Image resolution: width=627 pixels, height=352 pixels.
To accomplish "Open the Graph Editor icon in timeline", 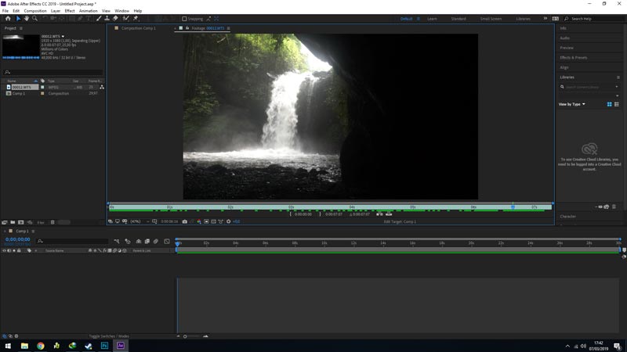I will click(167, 241).
